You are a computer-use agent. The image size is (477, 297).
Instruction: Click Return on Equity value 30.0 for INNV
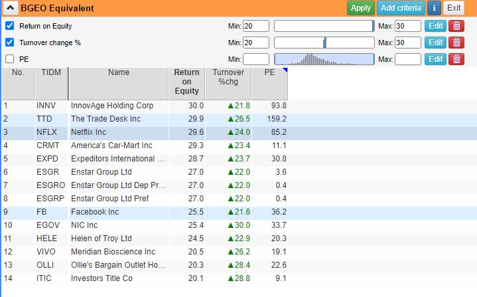tap(196, 106)
